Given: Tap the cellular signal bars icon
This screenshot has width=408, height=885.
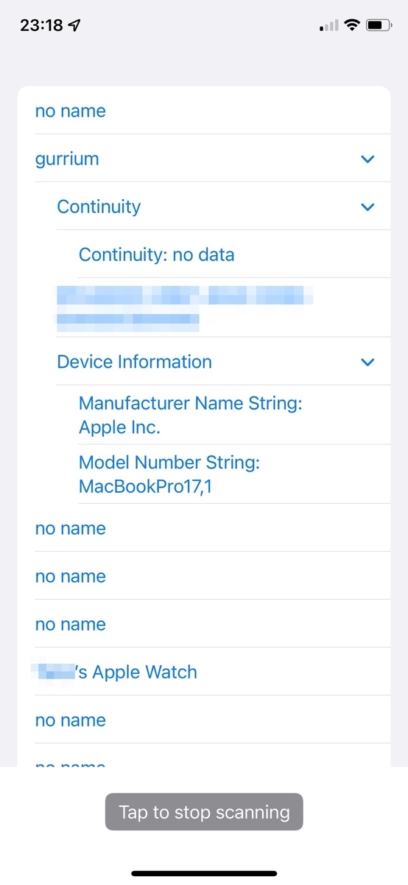Looking at the screenshot, I should click(329, 26).
